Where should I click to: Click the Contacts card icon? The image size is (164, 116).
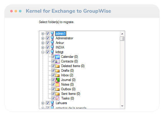pos(57,61)
